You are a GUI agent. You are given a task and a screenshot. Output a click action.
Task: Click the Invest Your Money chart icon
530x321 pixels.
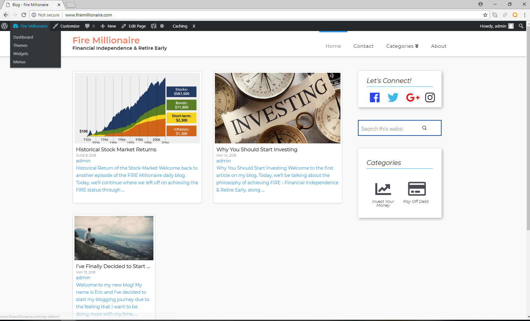tap(383, 189)
